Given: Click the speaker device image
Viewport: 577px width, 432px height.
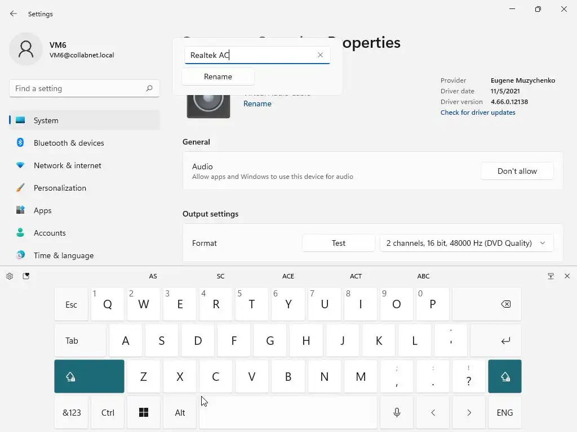Looking at the screenshot, I should (x=208, y=106).
